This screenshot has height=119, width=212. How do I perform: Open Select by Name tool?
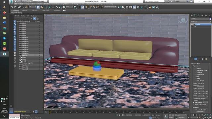coord(42,7)
